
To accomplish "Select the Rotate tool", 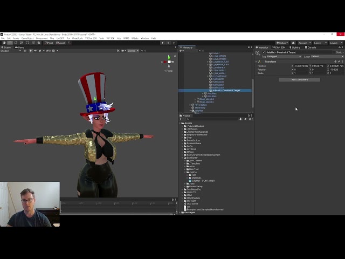I will pos(16,43).
